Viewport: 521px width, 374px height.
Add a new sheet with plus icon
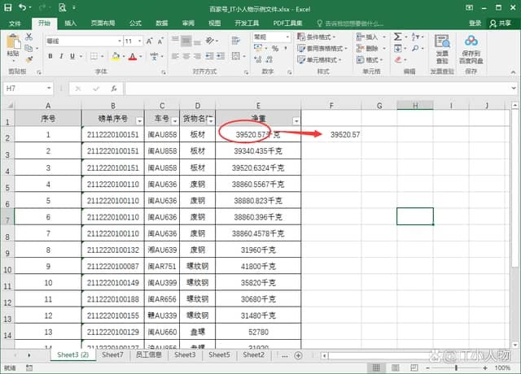point(298,355)
